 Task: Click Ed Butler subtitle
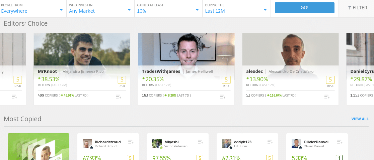tap(241, 146)
